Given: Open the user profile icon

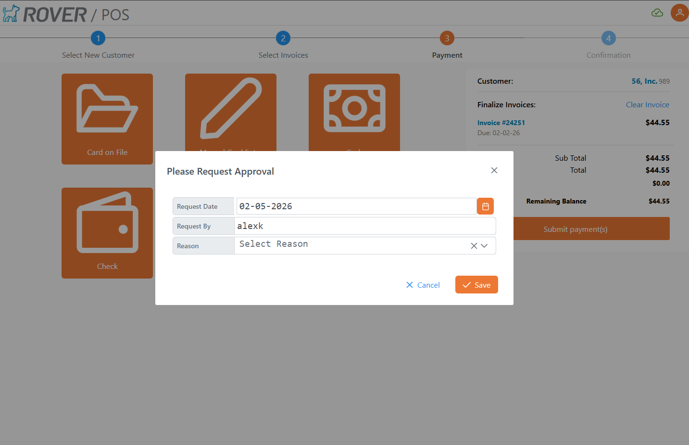Looking at the screenshot, I should coord(679,13).
